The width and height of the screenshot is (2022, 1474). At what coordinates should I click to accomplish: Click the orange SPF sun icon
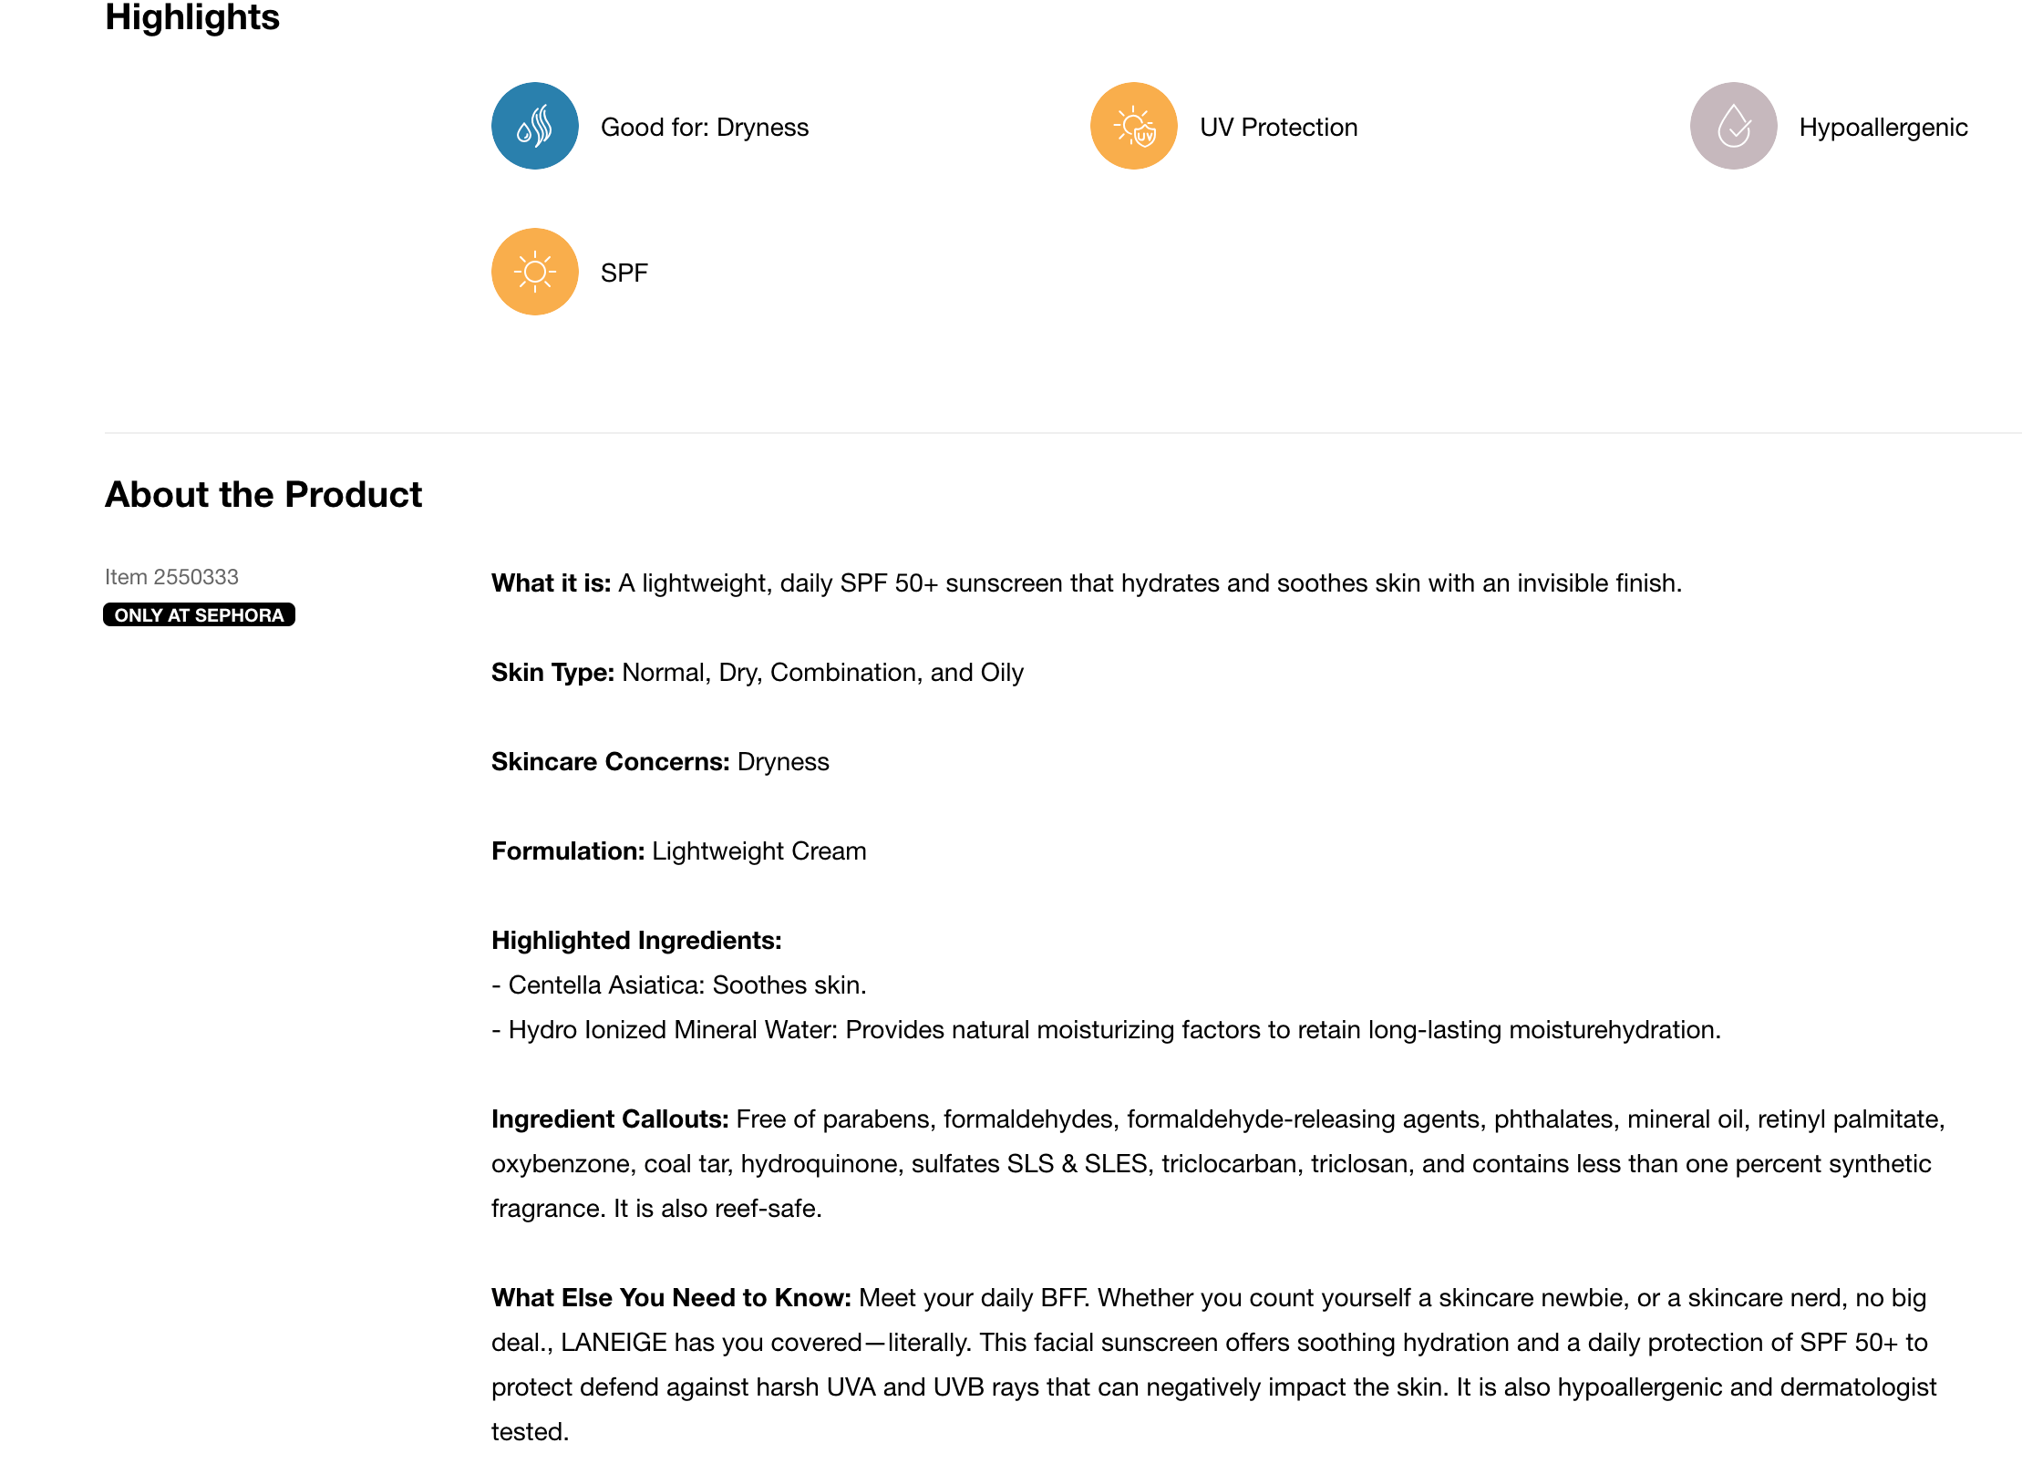tap(534, 272)
